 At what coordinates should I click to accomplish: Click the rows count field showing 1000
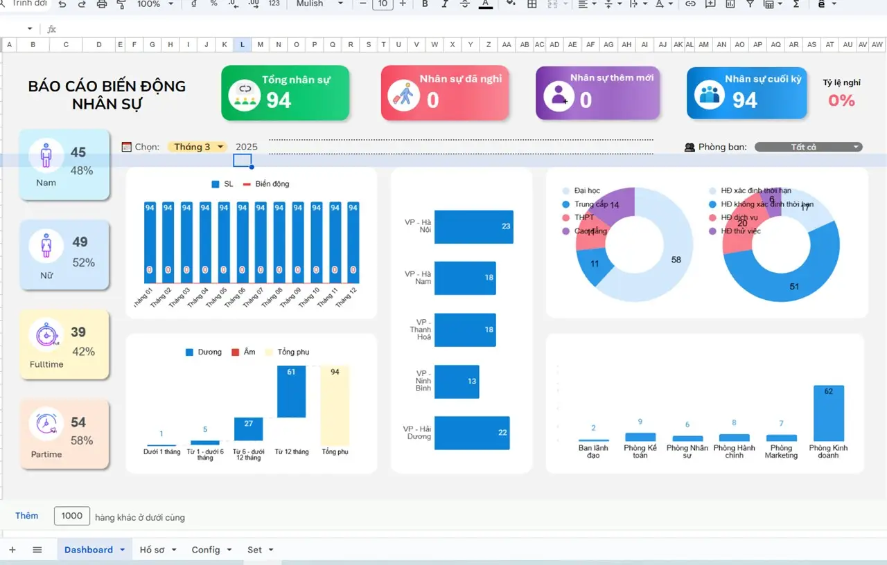(x=72, y=516)
